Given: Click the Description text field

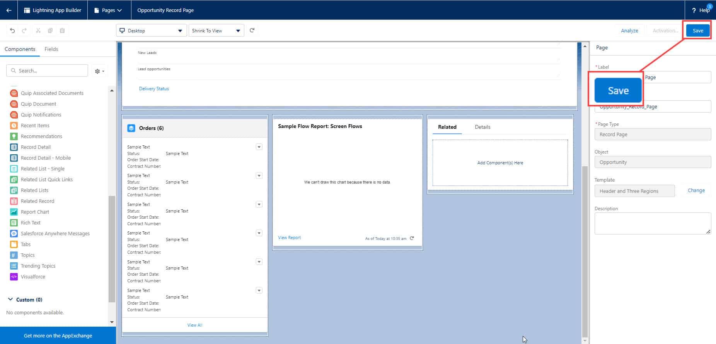Looking at the screenshot, I should coord(653,223).
